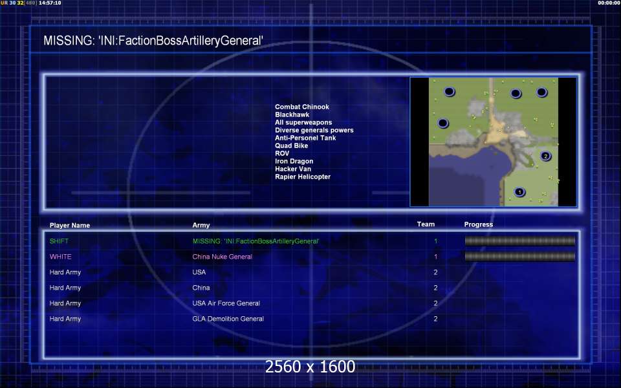Click SHIFT's loading progress bar

click(x=519, y=241)
